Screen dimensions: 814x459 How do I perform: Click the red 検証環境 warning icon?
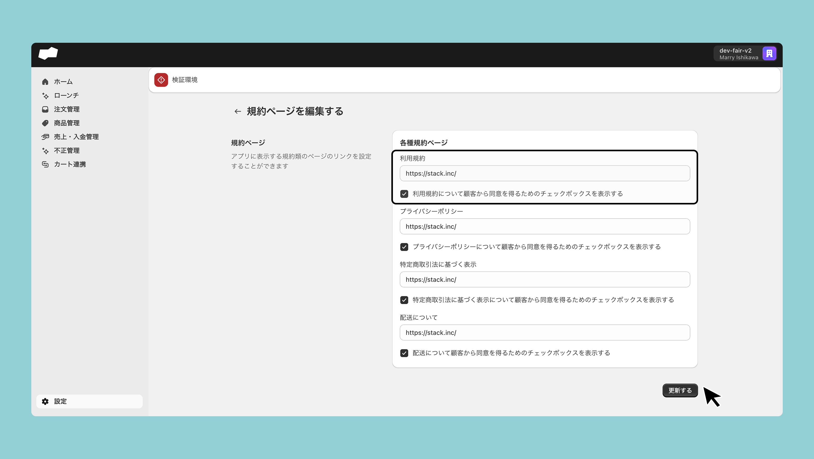click(161, 80)
